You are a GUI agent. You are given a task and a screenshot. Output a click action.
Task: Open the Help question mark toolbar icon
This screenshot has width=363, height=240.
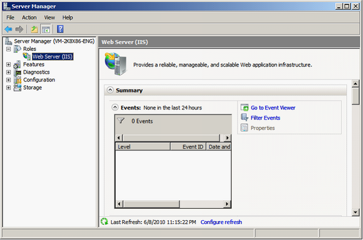click(x=60, y=29)
